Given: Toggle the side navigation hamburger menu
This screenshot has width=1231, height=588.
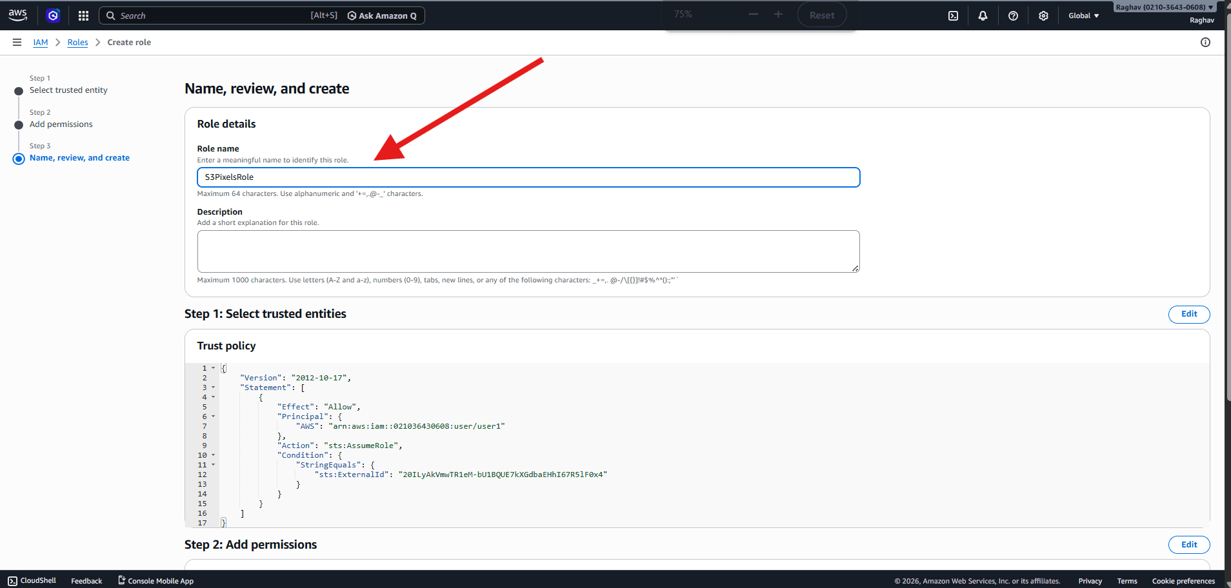Looking at the screenshot, I should click(x=17, y=43).
